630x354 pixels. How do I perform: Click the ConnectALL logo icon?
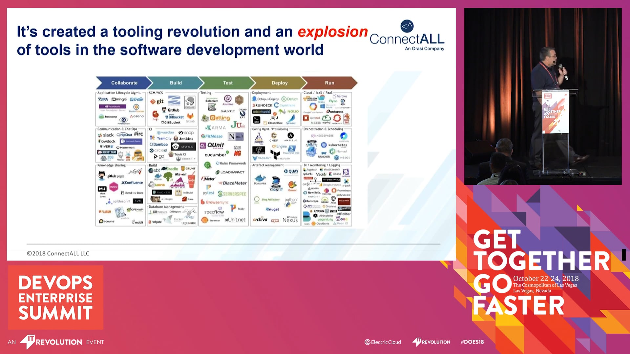pos(407,26)
